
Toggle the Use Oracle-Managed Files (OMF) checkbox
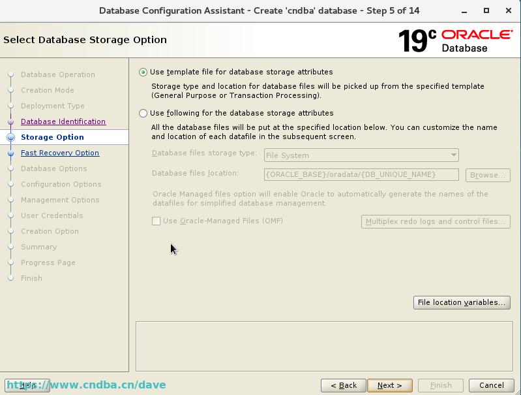click(x=156, y=221)
